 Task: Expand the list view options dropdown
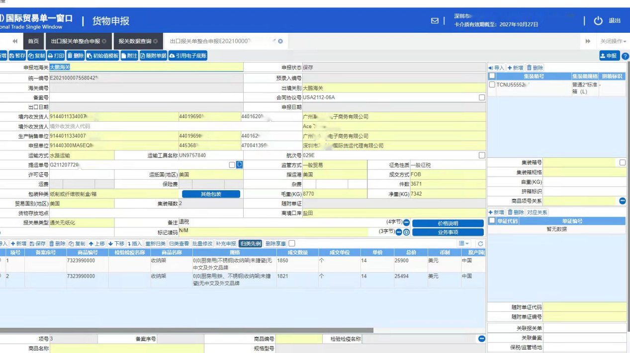[464, 244]
